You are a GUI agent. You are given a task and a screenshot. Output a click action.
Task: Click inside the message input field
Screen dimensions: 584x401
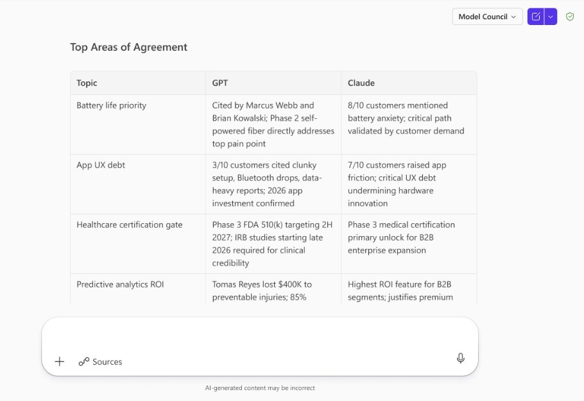tap(259, 336)
